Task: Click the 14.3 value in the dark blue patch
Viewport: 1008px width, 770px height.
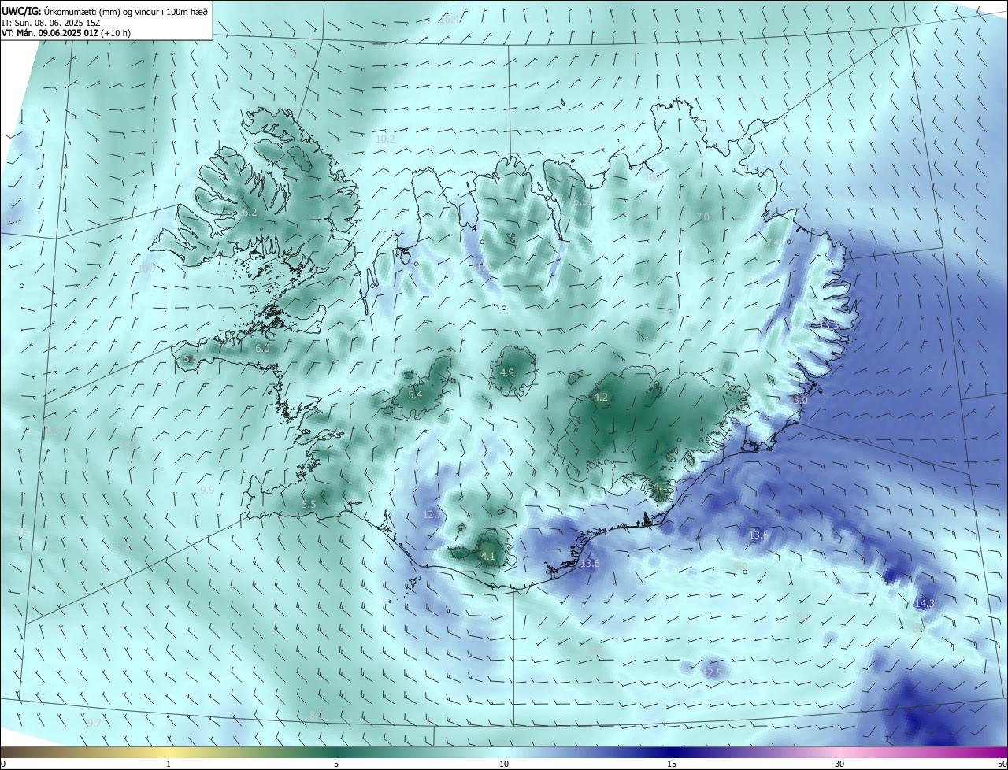Action: click(x=924, y=603)
